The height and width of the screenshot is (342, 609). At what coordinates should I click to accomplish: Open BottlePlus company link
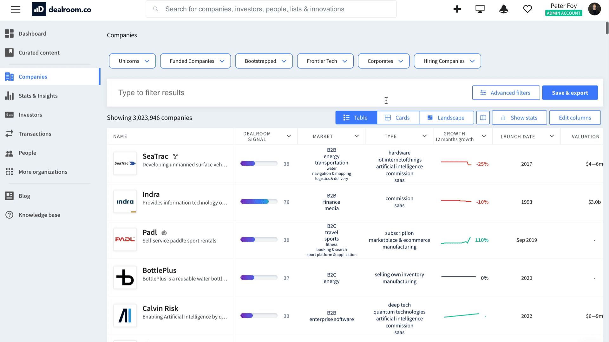[x=159, y=270]
